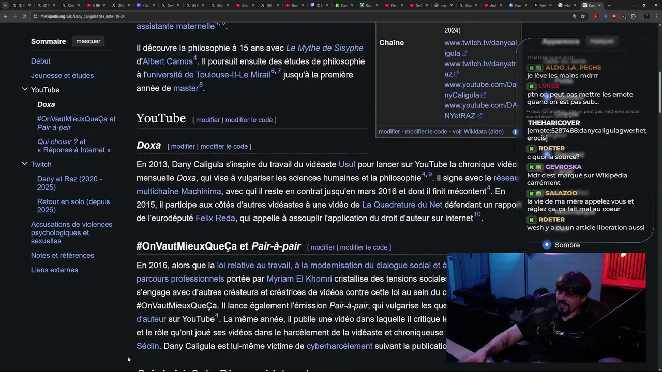Screen dimensions: 662x372
Task: Reload the Wikipedia page
Action: (x=24, y=16)
